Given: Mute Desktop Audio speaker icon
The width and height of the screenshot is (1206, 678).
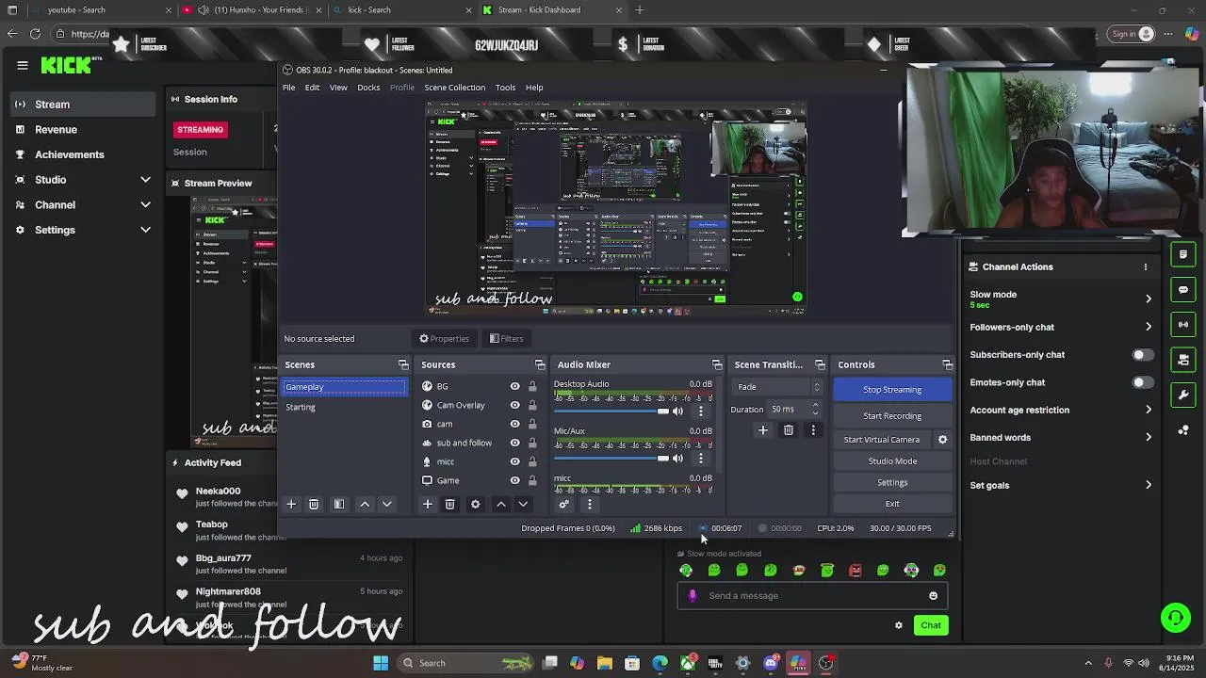Looking at the screenshot, I should [x=677, y=412].
